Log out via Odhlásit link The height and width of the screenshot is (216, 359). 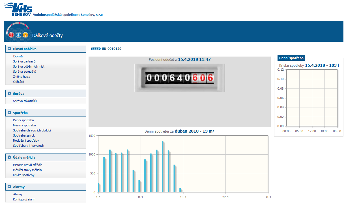tap(19, 82)
